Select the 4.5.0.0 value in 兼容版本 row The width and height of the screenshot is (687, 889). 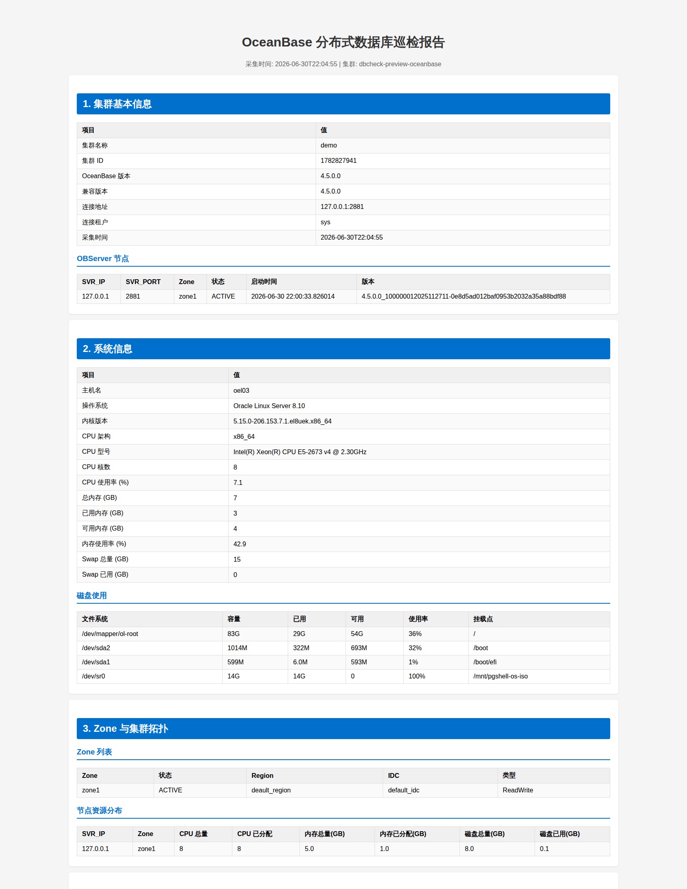tap(330, 192)
